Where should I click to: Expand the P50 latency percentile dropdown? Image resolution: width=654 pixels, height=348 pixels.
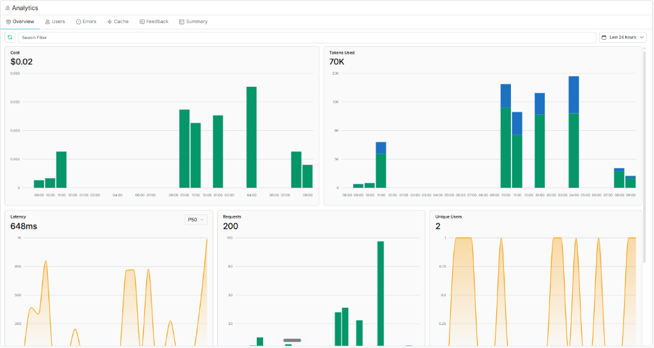(196, 220)
